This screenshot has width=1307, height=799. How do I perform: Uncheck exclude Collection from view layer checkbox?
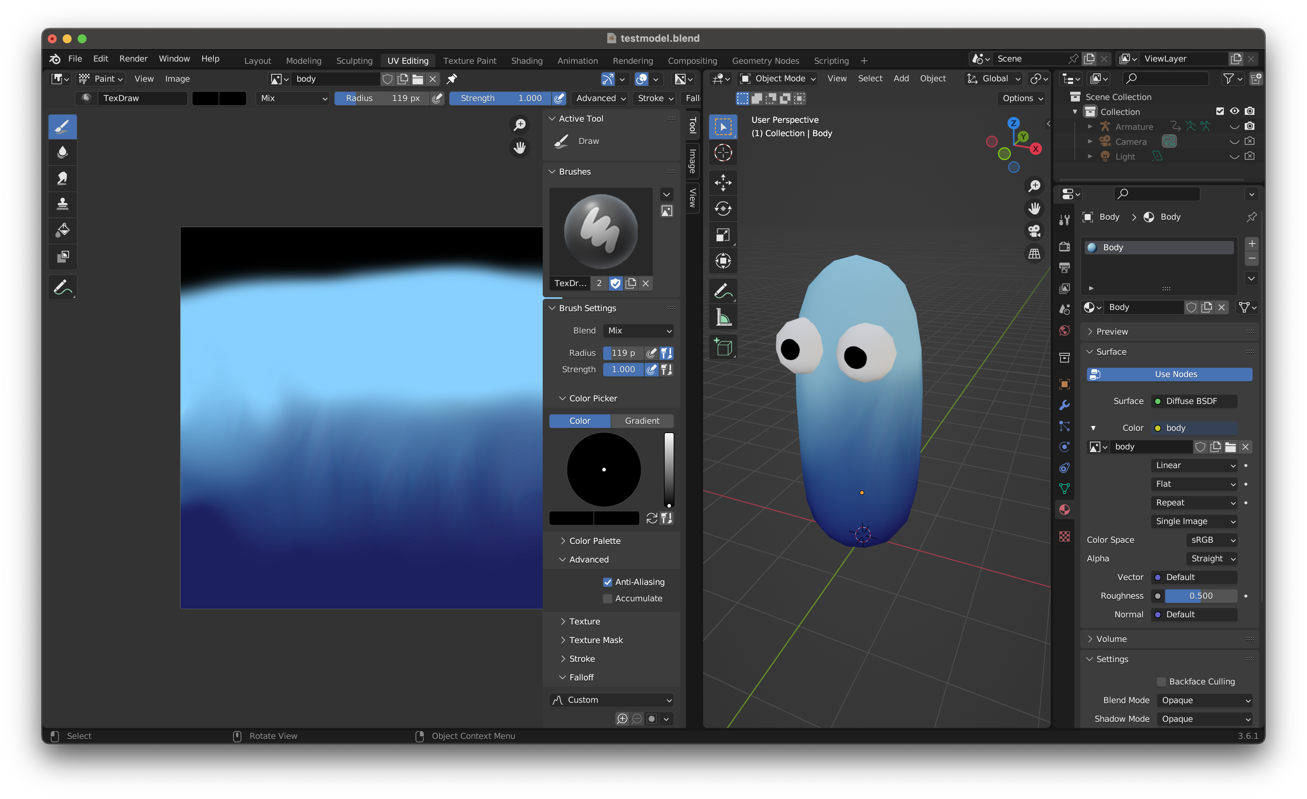tap(1219, 112)
